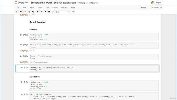Viewport: 177px width, 100px height.
Task: Click the Automation subheading
Action: pos(34,77)
